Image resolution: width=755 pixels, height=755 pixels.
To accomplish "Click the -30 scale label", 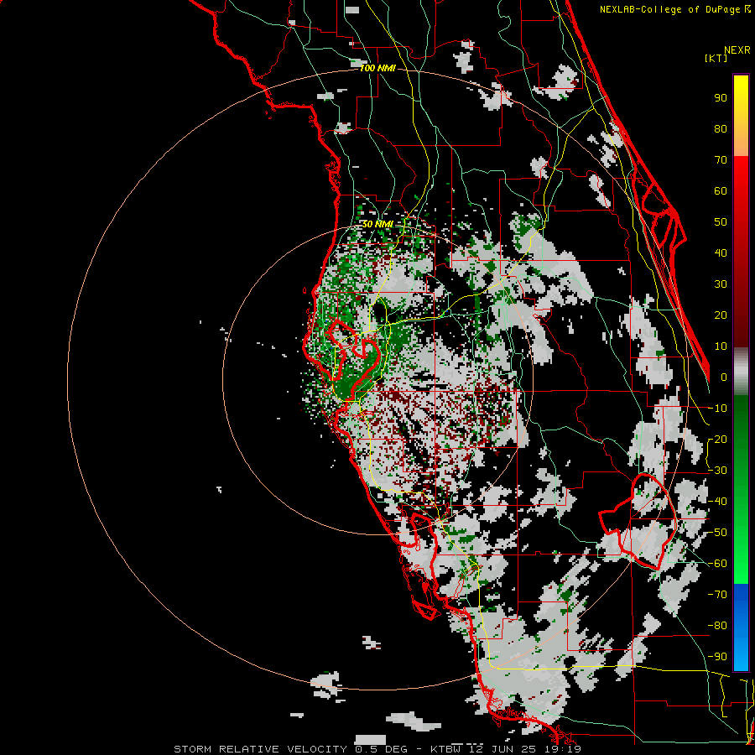I will pos(717,471).
